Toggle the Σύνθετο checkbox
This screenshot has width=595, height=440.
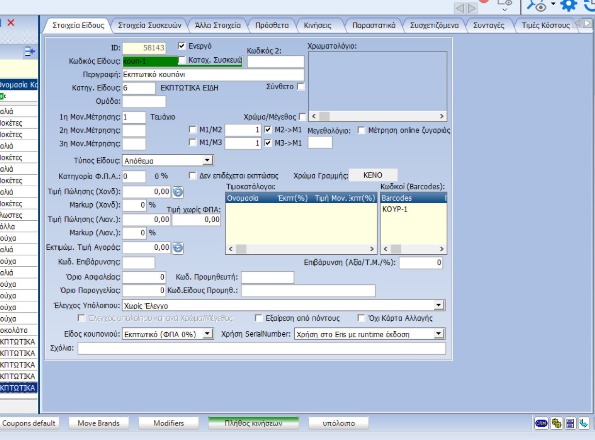coord(301,87)
